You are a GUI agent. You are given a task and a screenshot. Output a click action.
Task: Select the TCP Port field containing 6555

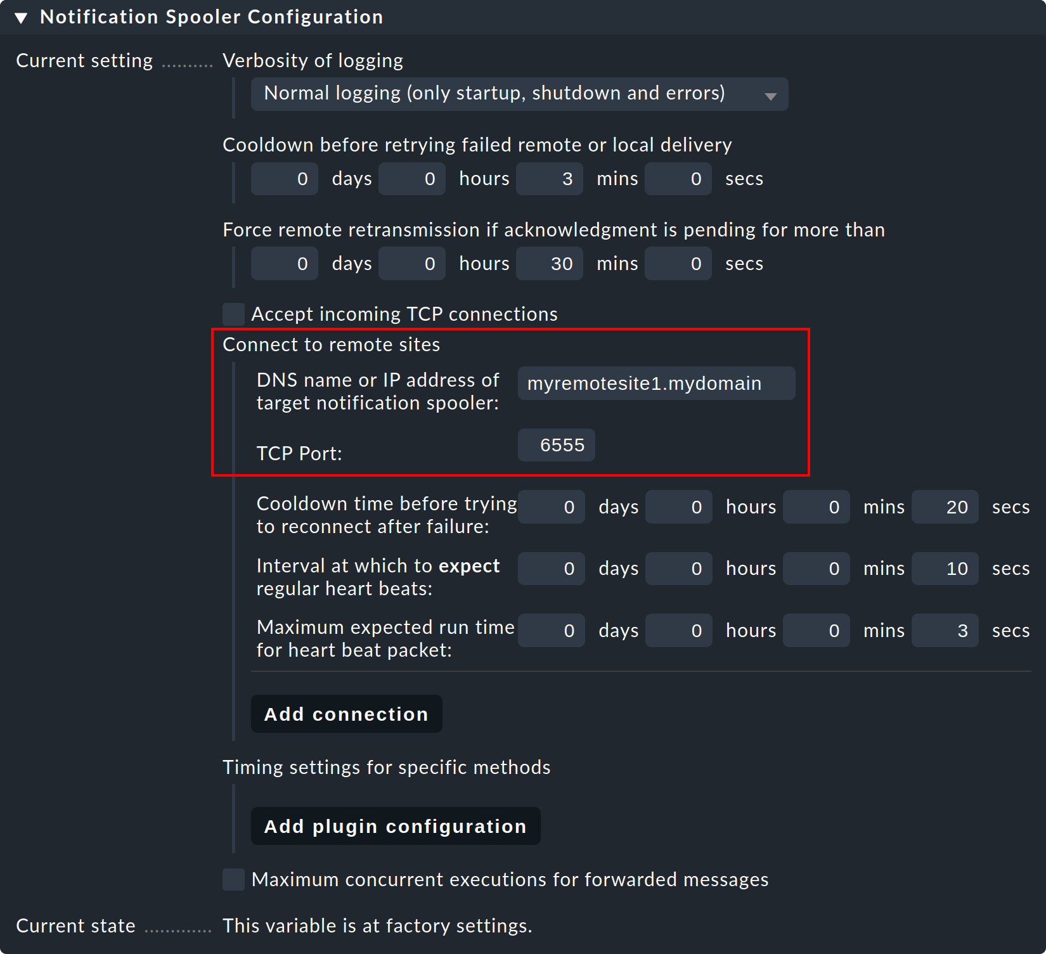(557, 445)
